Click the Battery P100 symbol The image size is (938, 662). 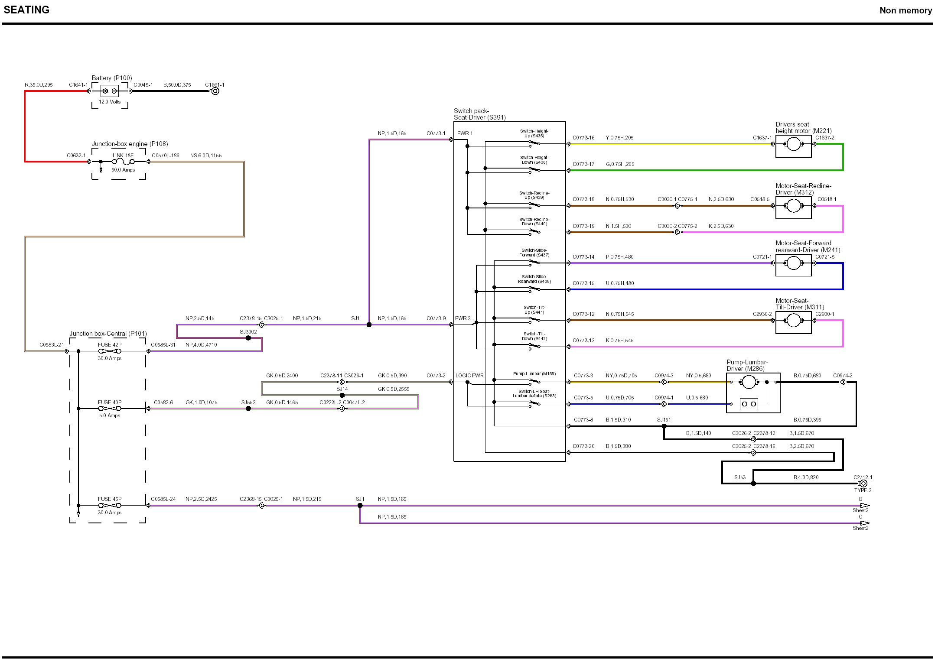110,91
